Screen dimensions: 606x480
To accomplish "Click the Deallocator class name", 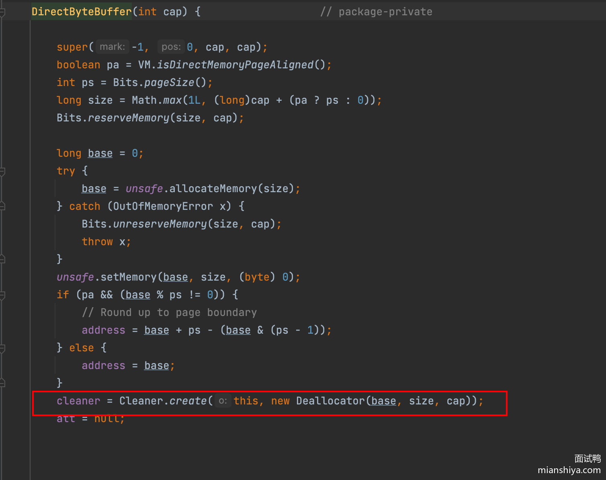I will 330,401.
